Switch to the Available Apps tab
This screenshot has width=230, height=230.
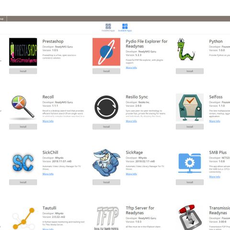pos(125,27)
